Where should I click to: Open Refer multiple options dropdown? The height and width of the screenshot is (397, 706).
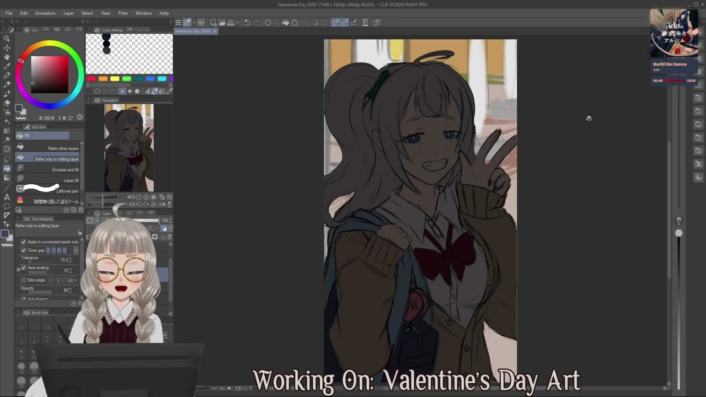[x=76, y=280]
